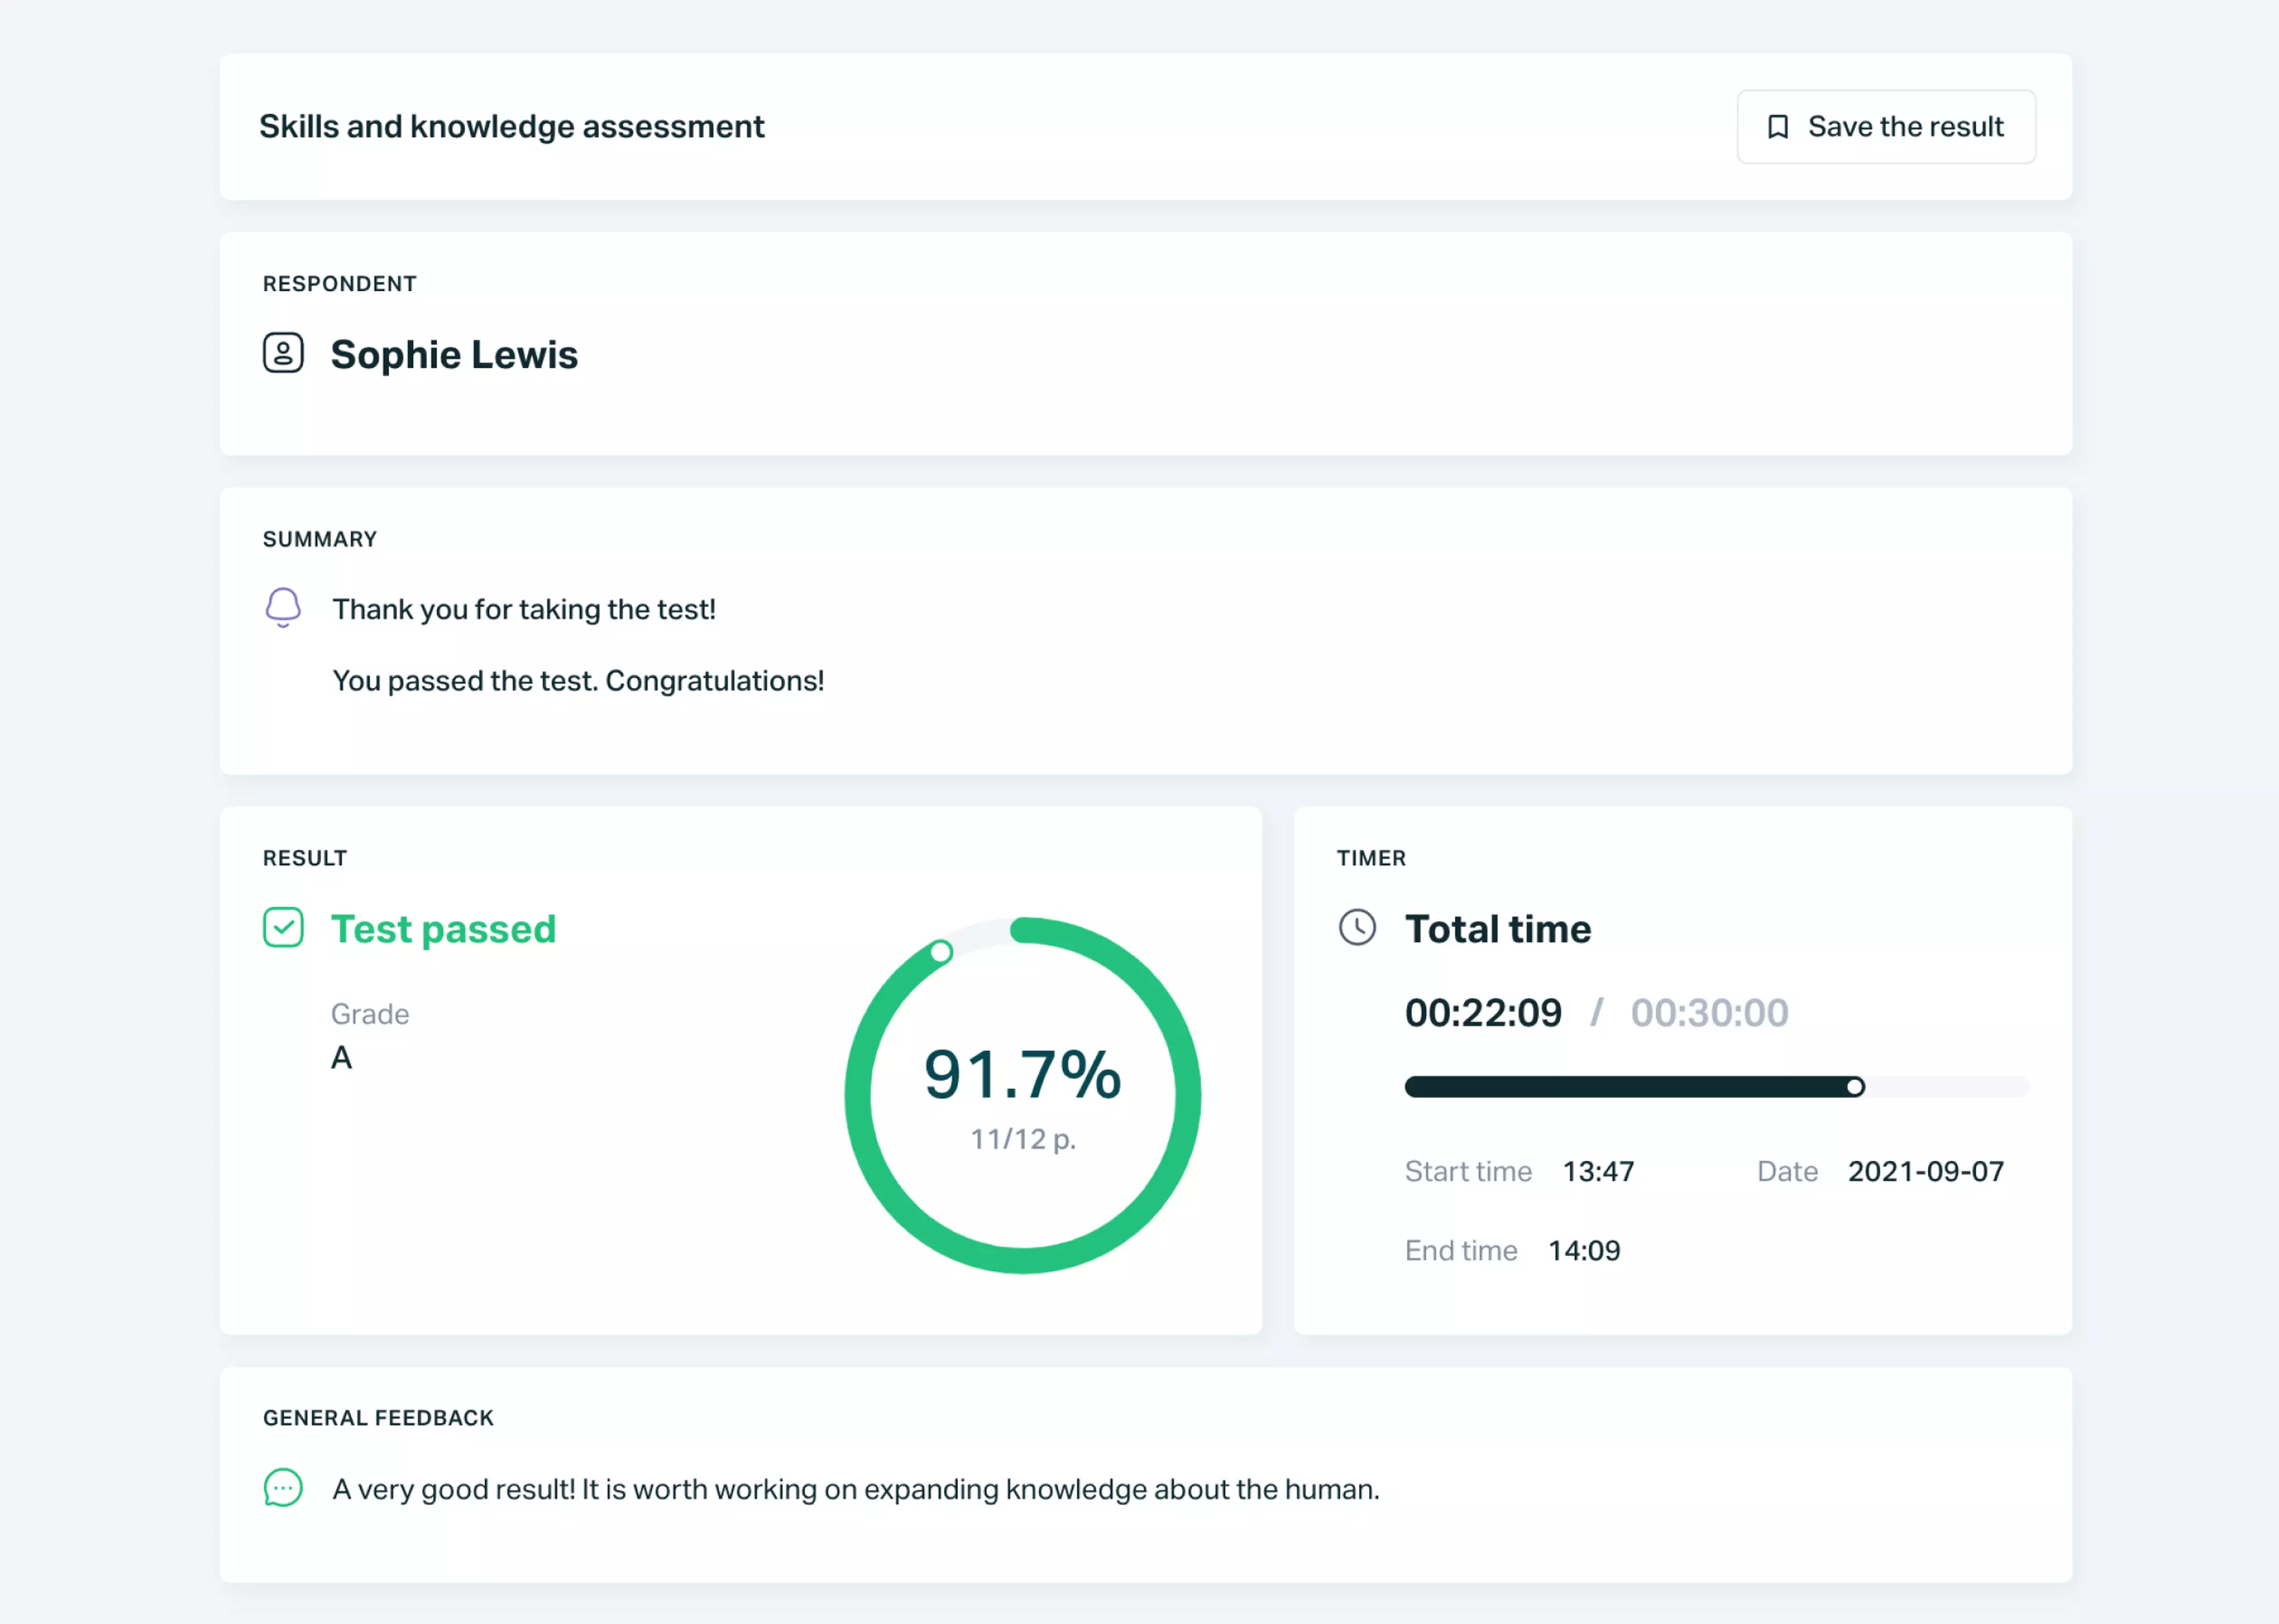The height and width of the screenshot is (1624, 2279).
Task: Expand the Summary section
Action: point(319,538)
